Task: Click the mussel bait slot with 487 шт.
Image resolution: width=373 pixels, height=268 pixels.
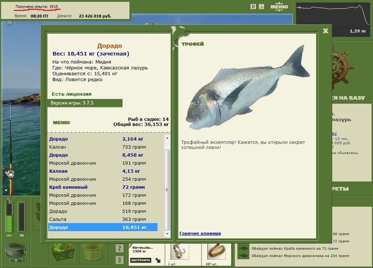Action: click(216, 252)
